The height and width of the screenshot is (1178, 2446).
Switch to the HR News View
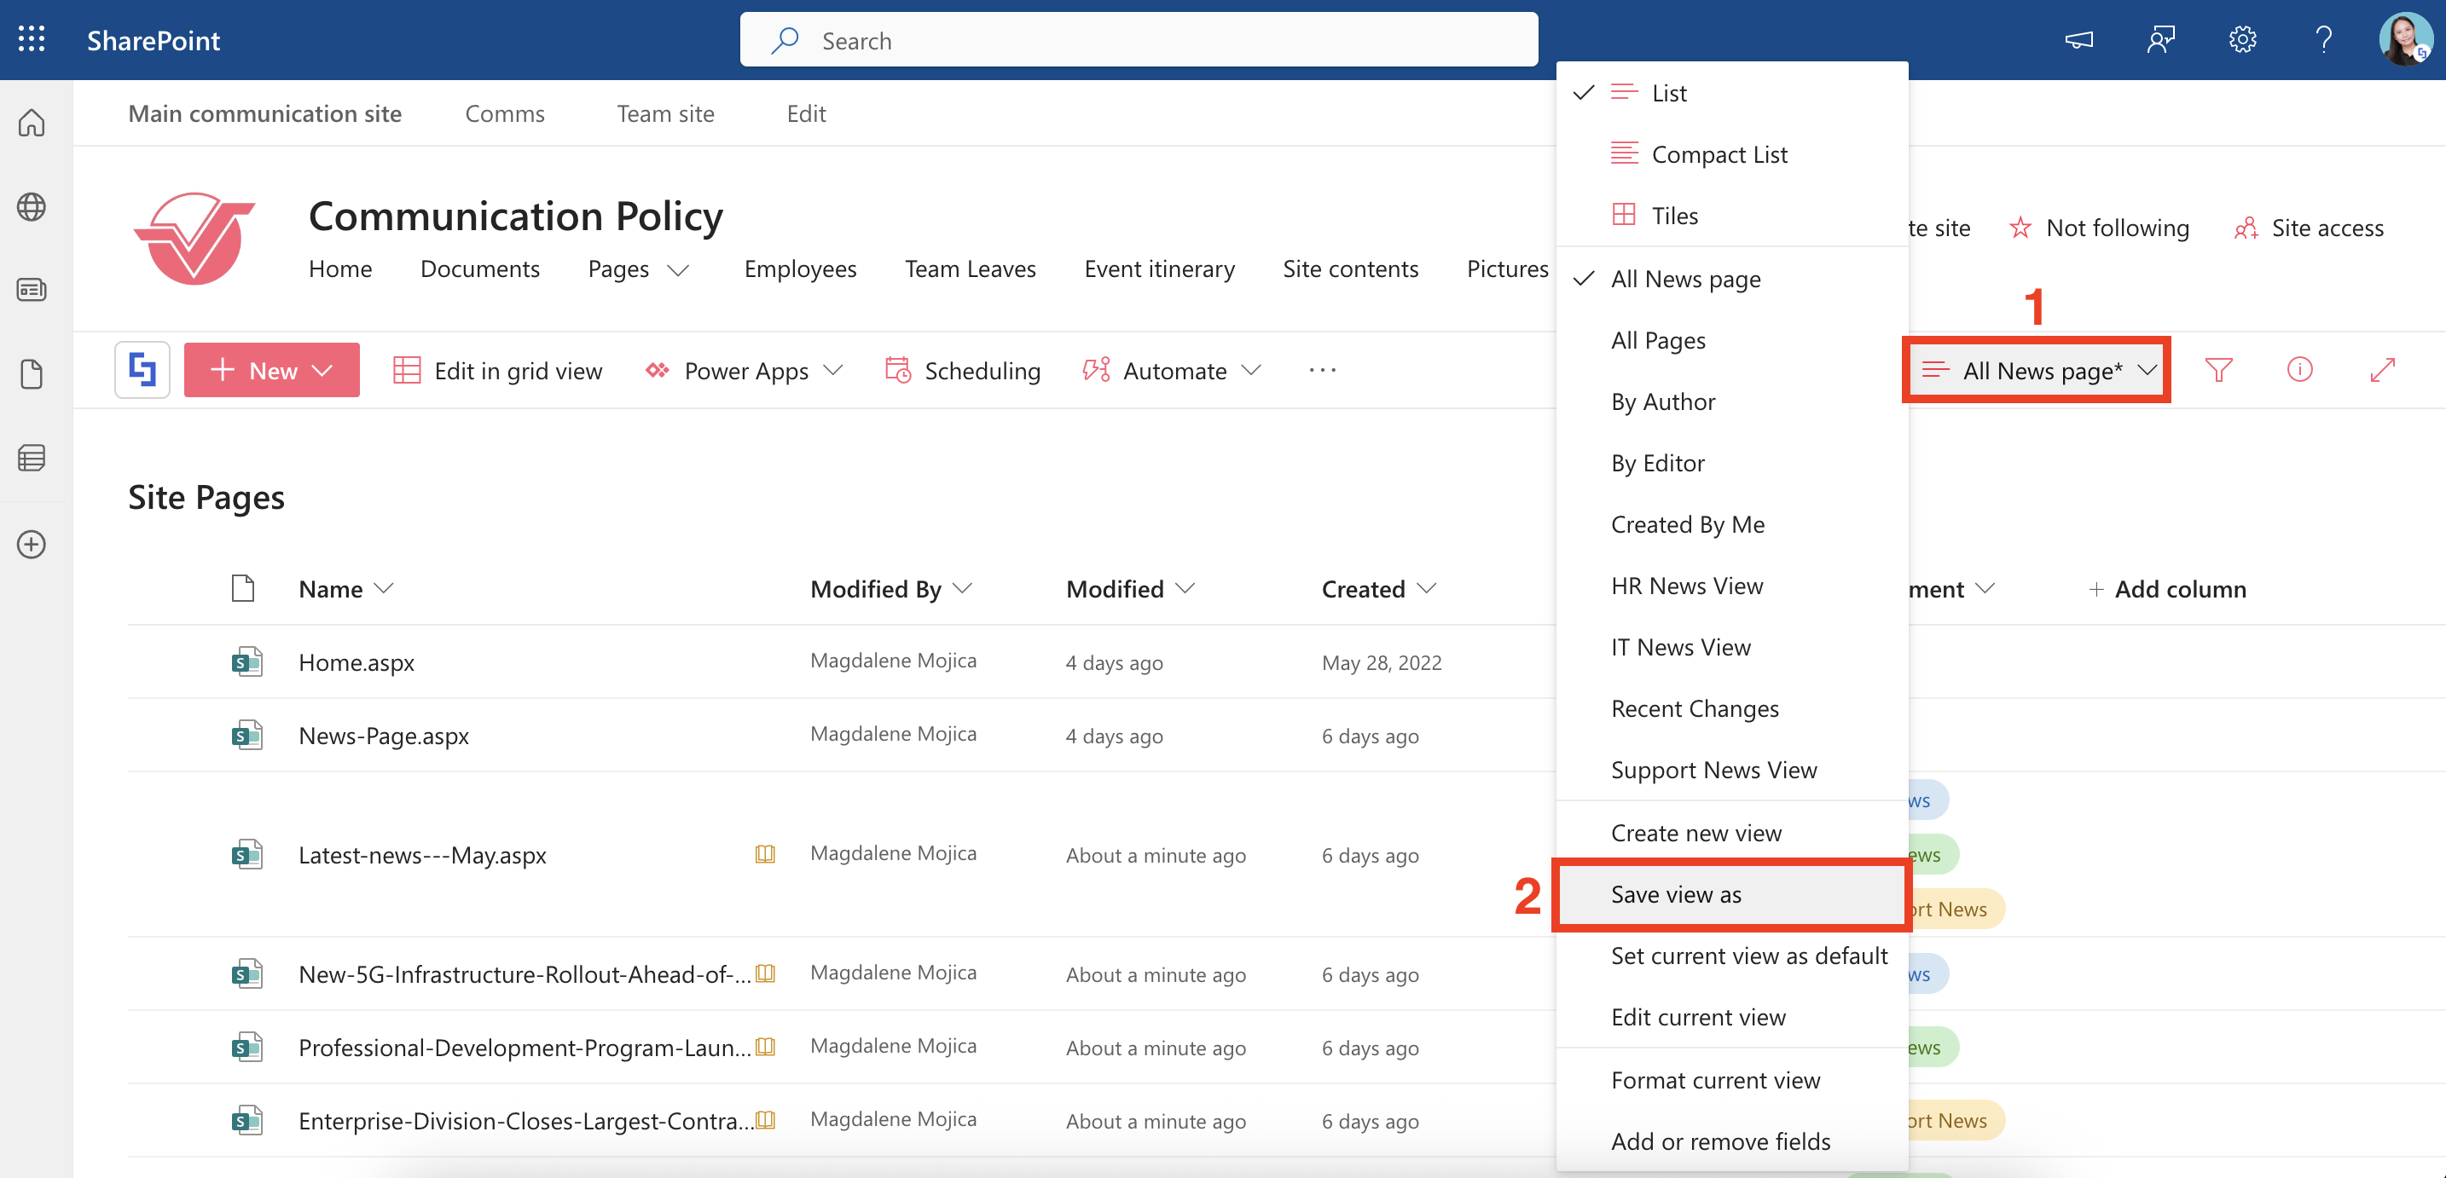pos(1686,586)
